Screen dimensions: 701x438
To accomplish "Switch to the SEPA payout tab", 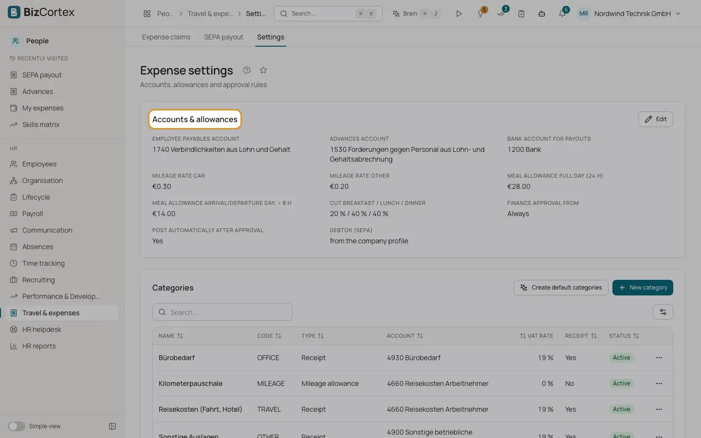I will coord(223,37).
